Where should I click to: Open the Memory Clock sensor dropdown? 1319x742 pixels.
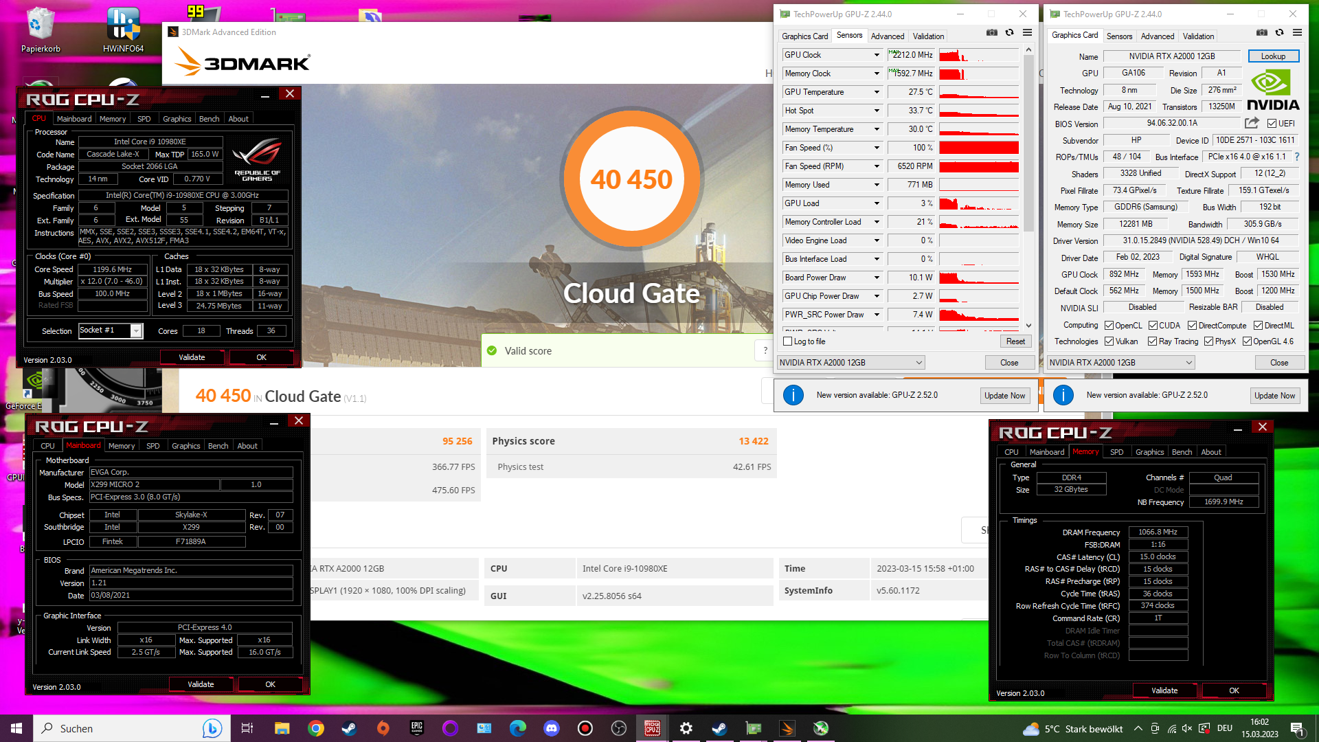(877, 74)
